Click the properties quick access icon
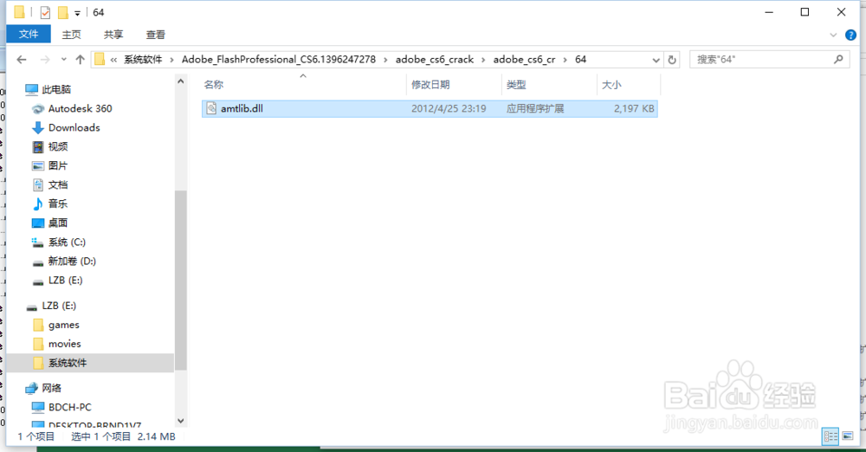The width and height of the screenshot is (866, 452). (x=45, y=12)
